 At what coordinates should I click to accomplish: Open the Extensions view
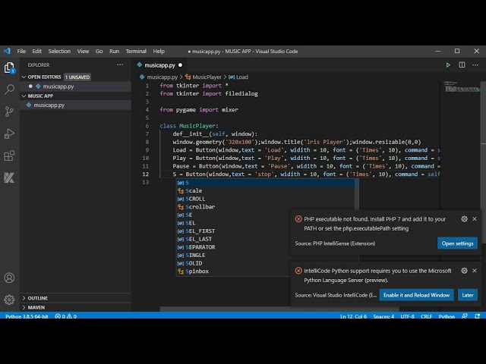pyautogui.click(x=9, y=155)
